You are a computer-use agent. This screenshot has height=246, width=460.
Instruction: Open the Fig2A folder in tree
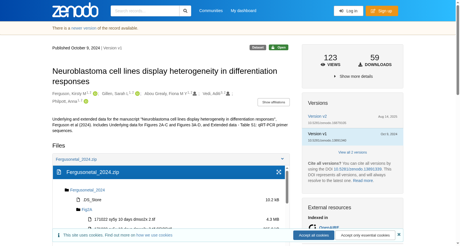coord(87,210)
